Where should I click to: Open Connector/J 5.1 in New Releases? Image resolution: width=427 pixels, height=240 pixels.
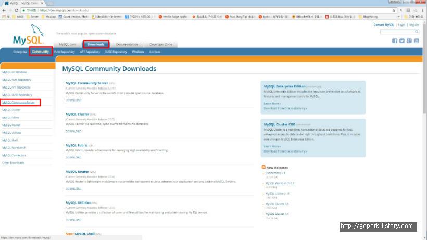click(x=275, y=173)
